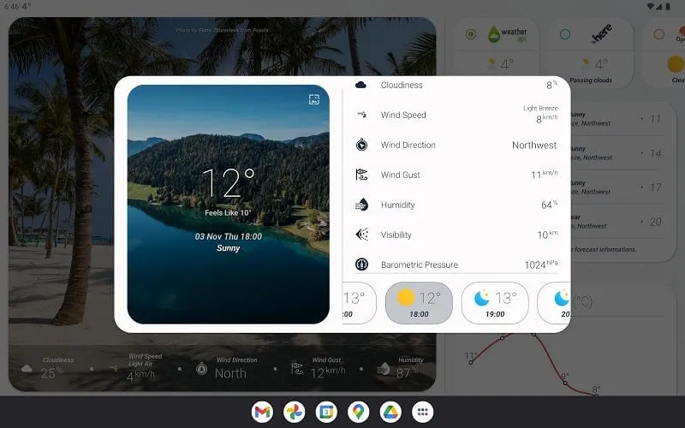This screenshot has width=685, height=428.
Task: Select the third provider radio button
Action: pos(659,34)
